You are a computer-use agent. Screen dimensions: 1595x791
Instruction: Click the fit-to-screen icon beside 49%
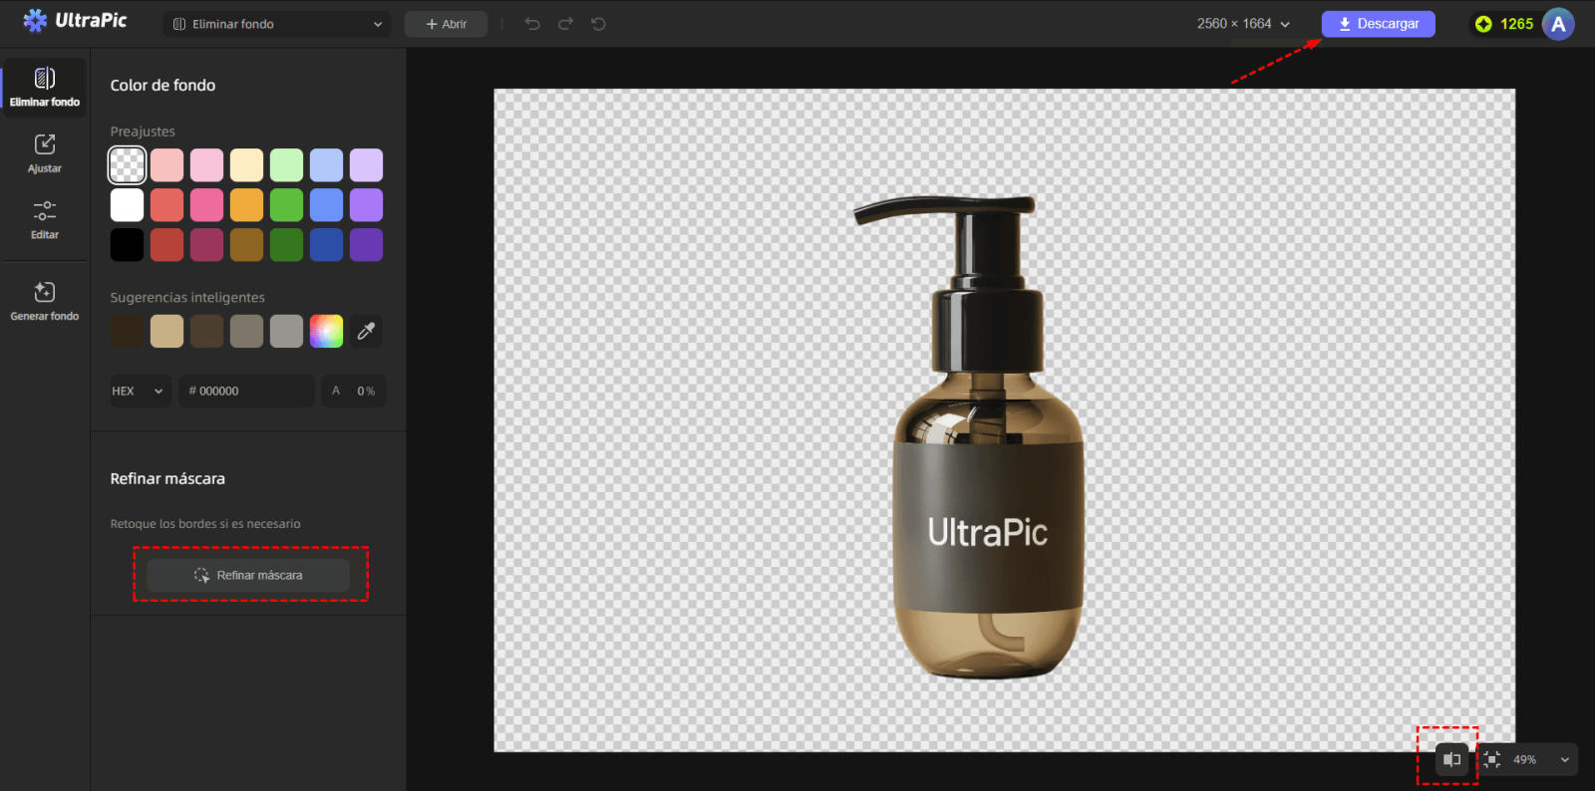coord(1492,759)
